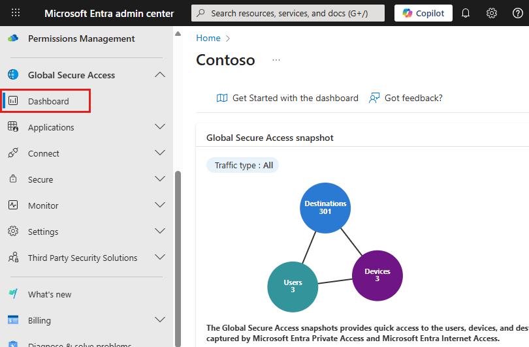Click the Traffic type: All filter
This screenshot has height=347, width=529.
click(243, 165)
